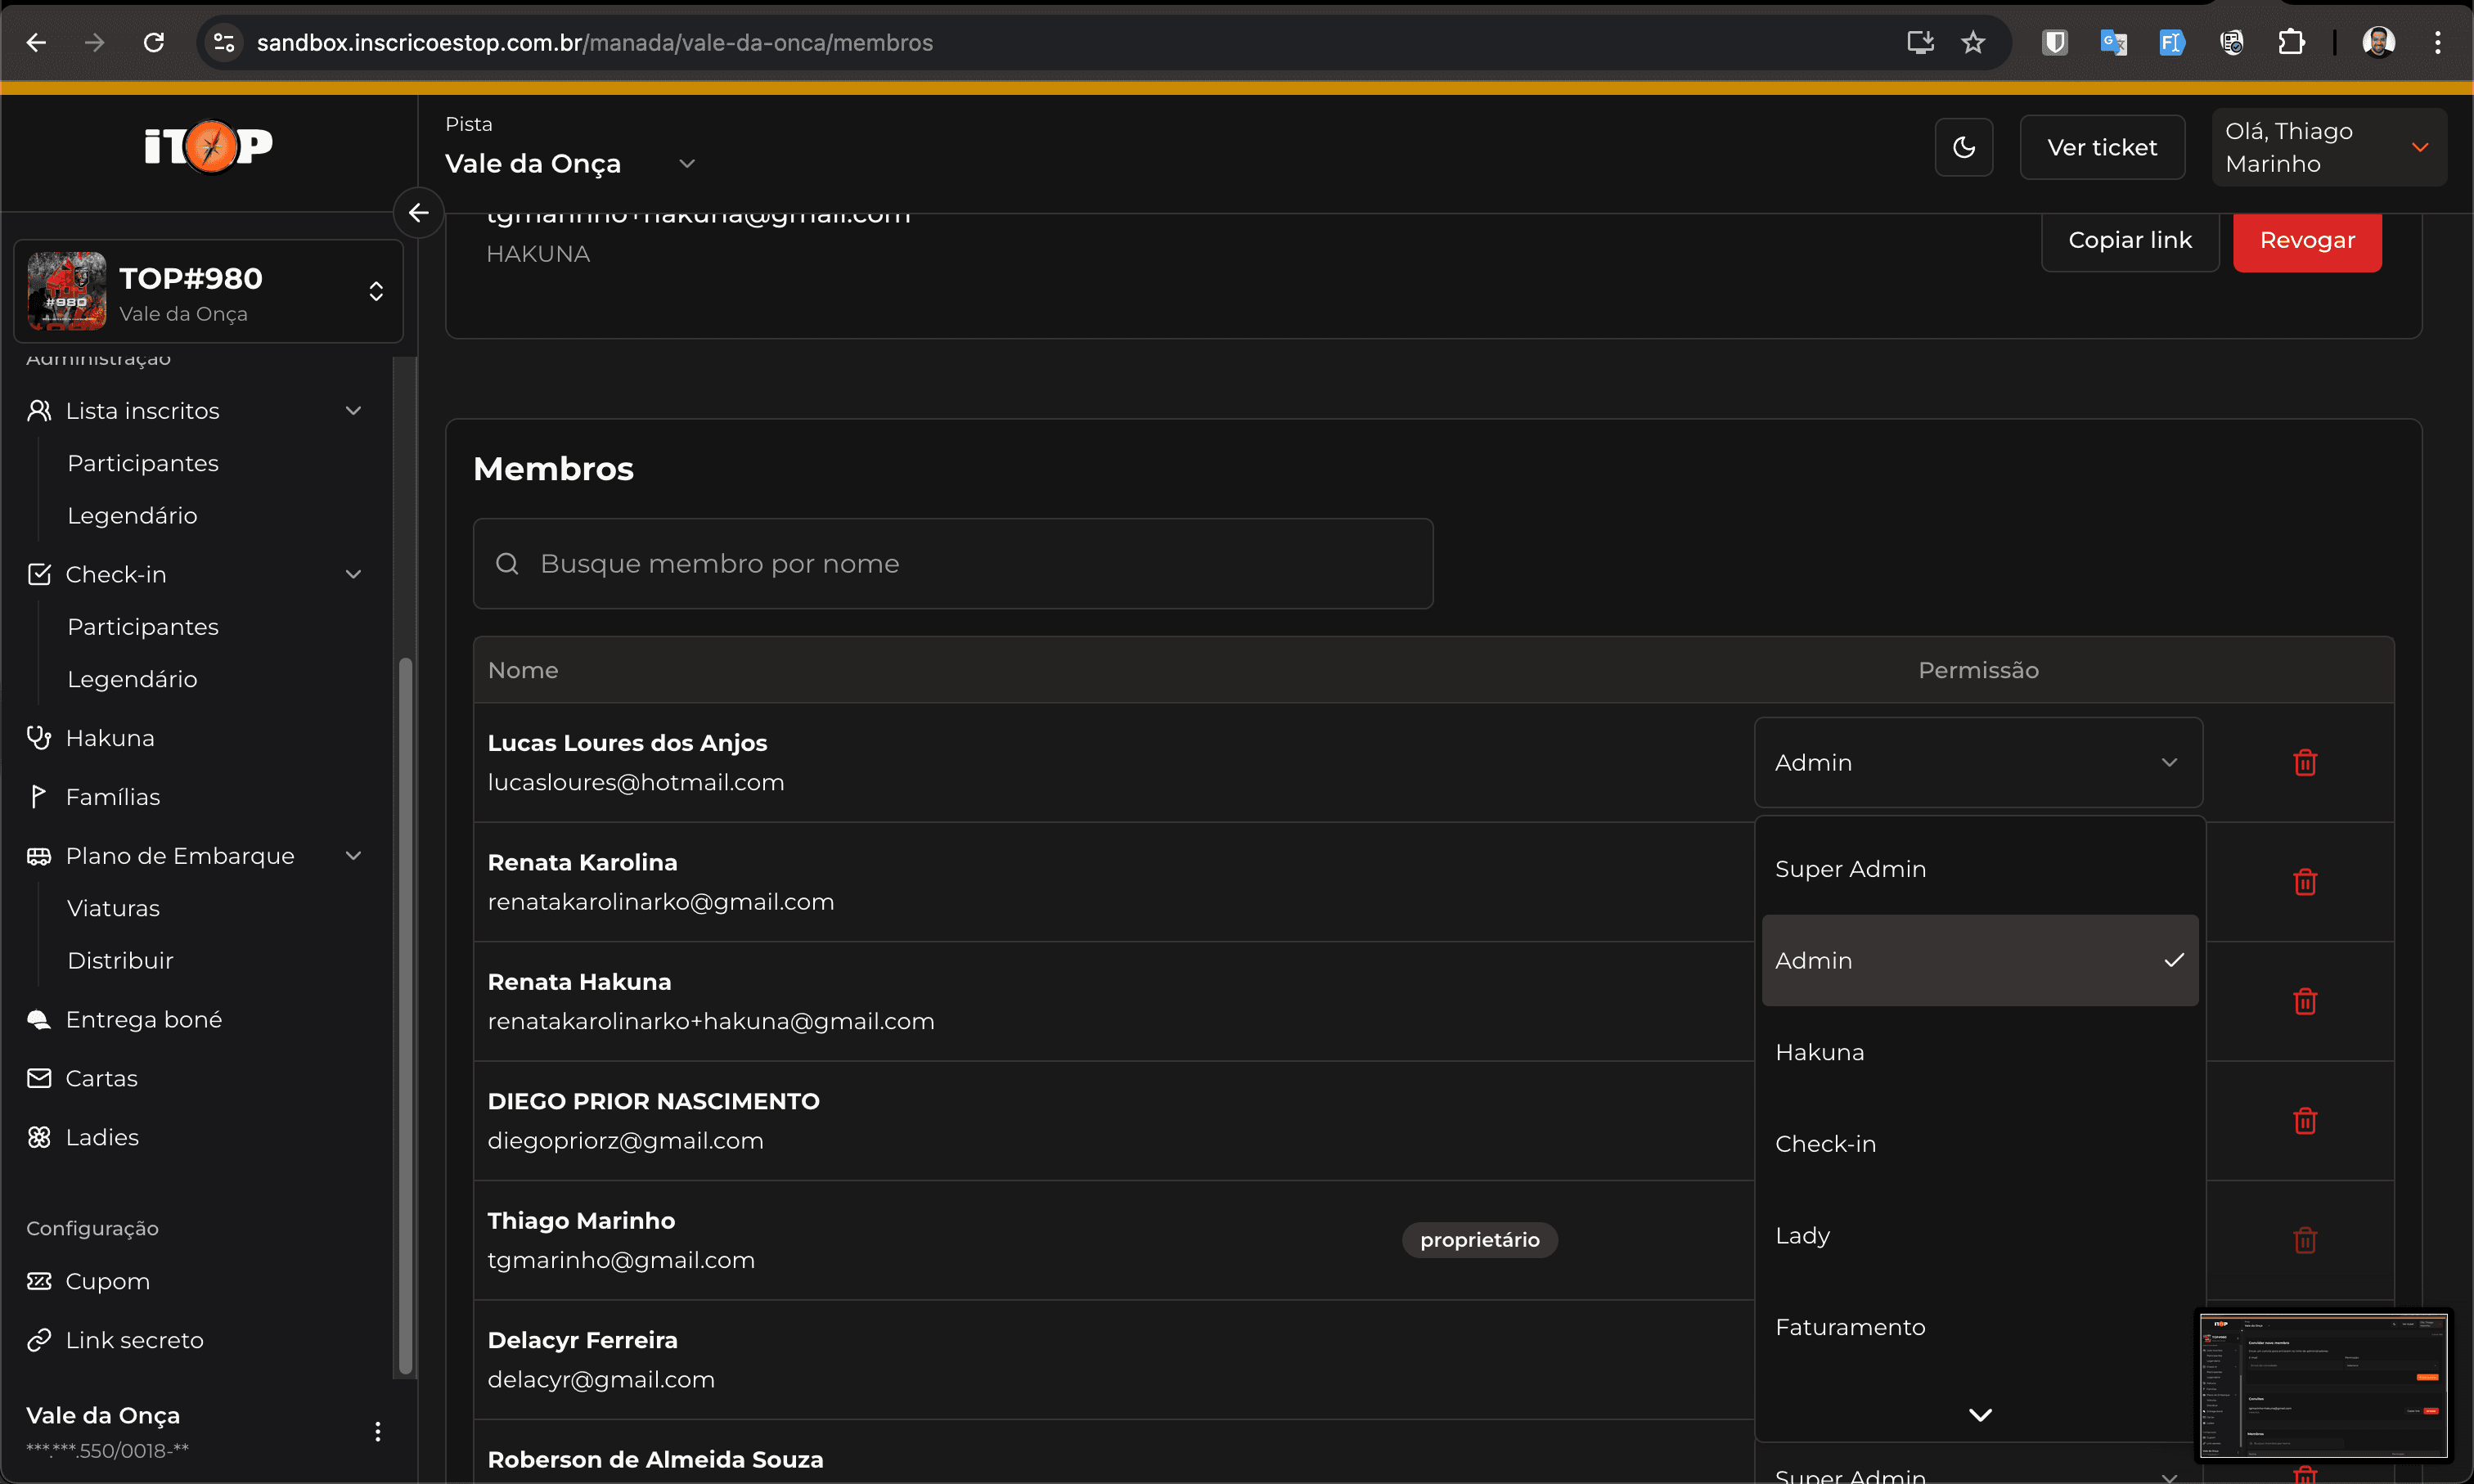Choose the Lady permission option

pos(1979,1235)
